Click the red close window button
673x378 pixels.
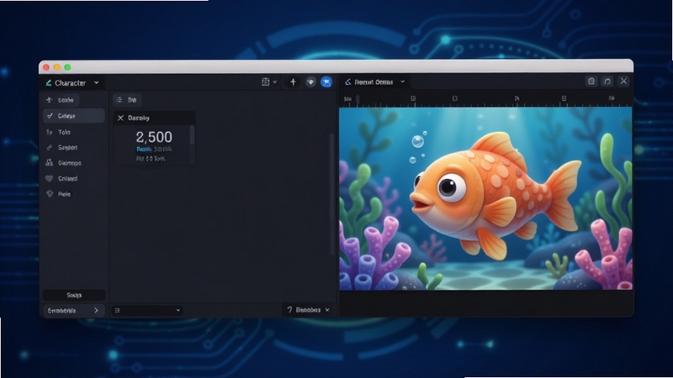point(46,67)
